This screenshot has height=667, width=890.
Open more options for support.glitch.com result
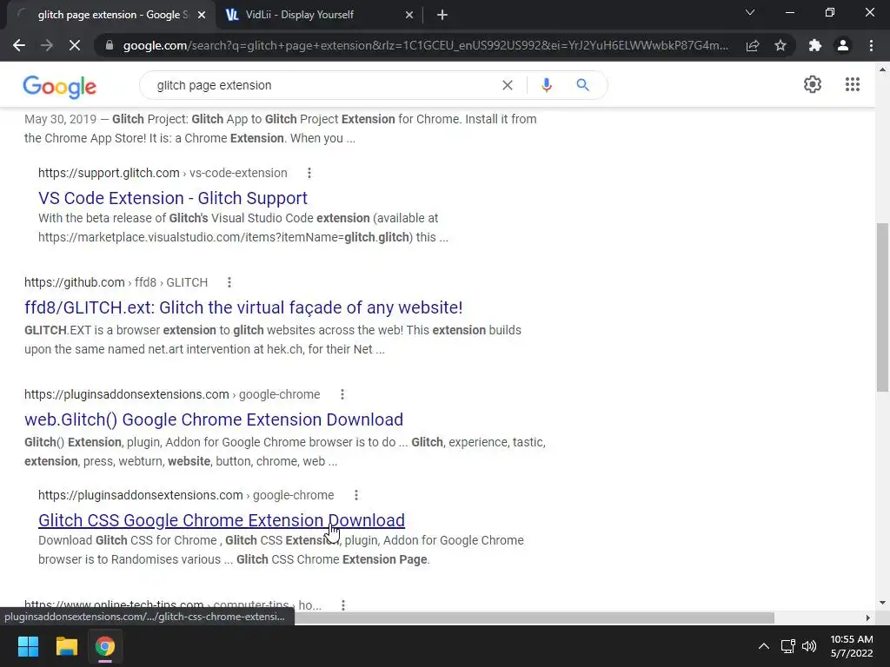pos(309,173)
